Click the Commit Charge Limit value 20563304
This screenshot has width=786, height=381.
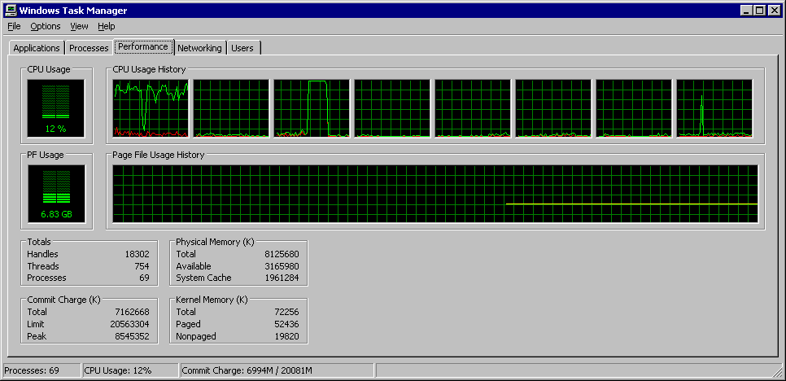130,324
